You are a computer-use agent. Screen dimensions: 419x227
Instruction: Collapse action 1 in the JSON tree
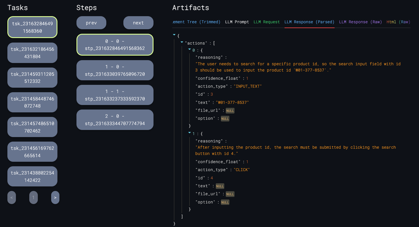190,133
